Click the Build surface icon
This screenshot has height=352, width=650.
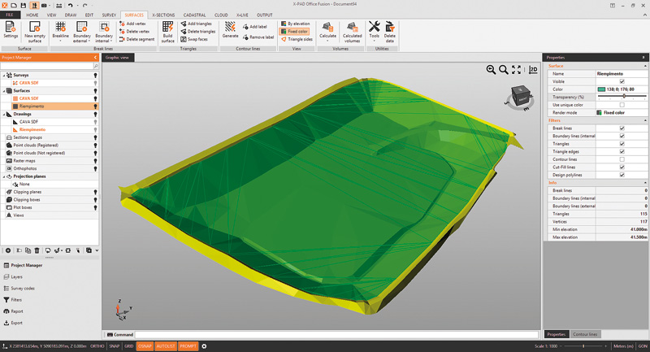click(x=167, y=31)
